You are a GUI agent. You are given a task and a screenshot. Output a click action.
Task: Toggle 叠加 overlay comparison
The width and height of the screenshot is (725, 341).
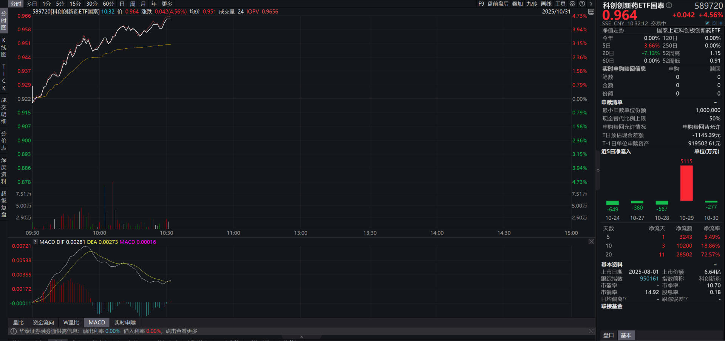click(x=517, y=4)
